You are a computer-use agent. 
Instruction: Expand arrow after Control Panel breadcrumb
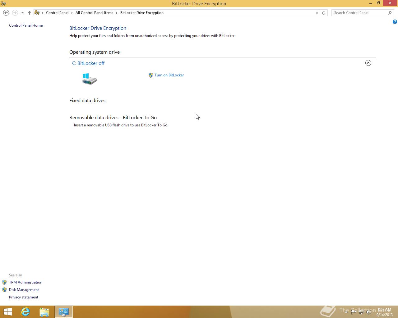72,13
